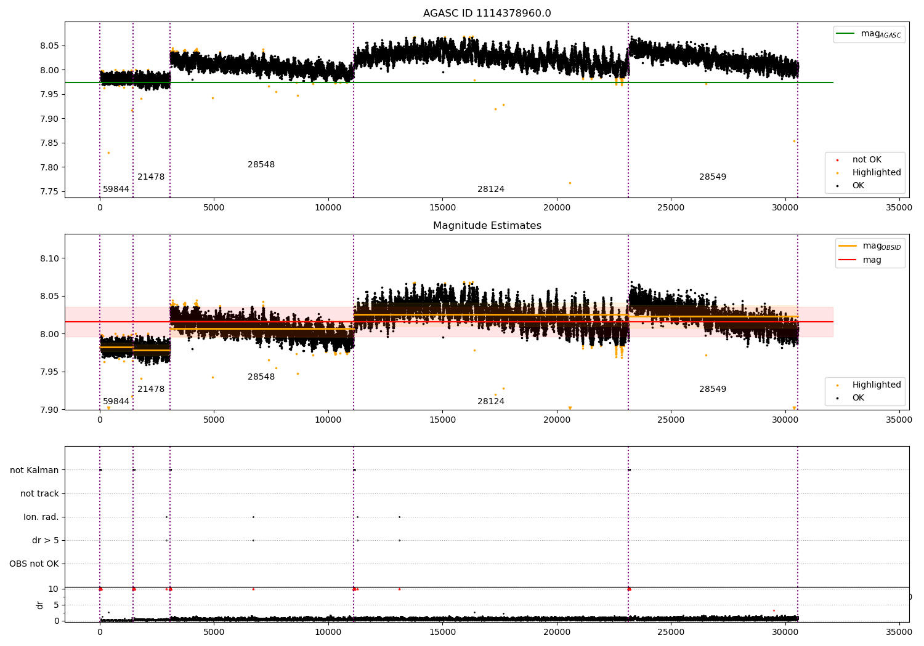Click x-axis tick 35000 under the AGASC ID plot
This screenshot has width=924, height=646.
point(899,208)
